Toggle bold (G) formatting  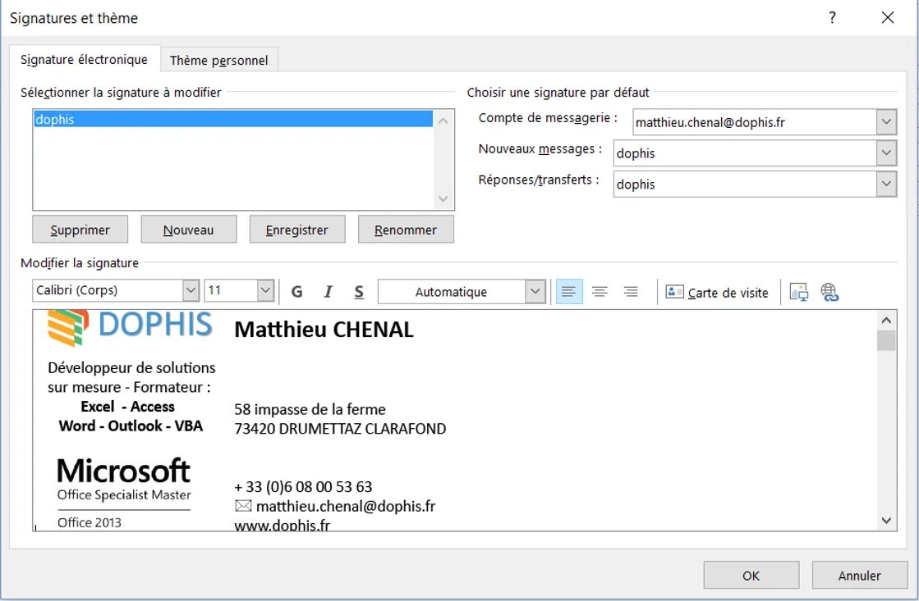point(296,291)
